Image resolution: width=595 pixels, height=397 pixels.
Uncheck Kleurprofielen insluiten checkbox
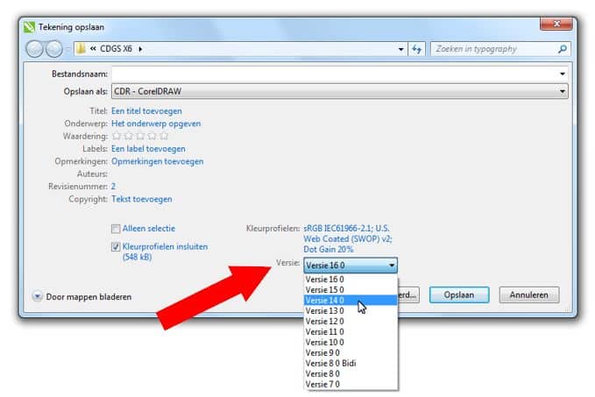[116, 247]
